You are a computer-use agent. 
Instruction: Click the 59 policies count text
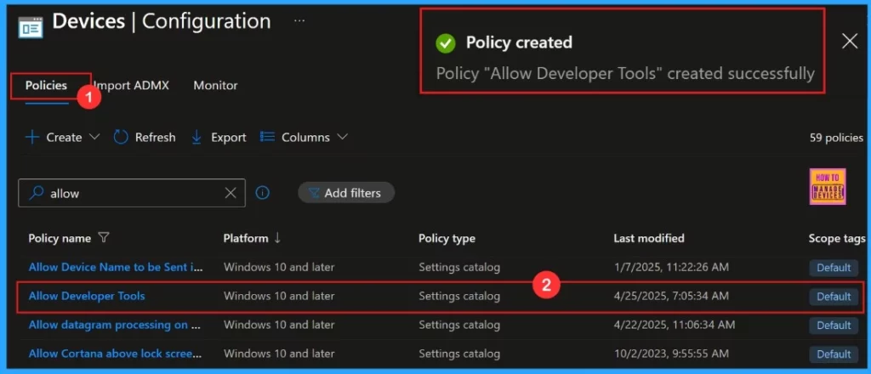[x=837, y=138]
